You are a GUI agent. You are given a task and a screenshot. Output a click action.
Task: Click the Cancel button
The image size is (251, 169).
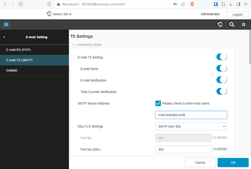click(x=200, y=163)
